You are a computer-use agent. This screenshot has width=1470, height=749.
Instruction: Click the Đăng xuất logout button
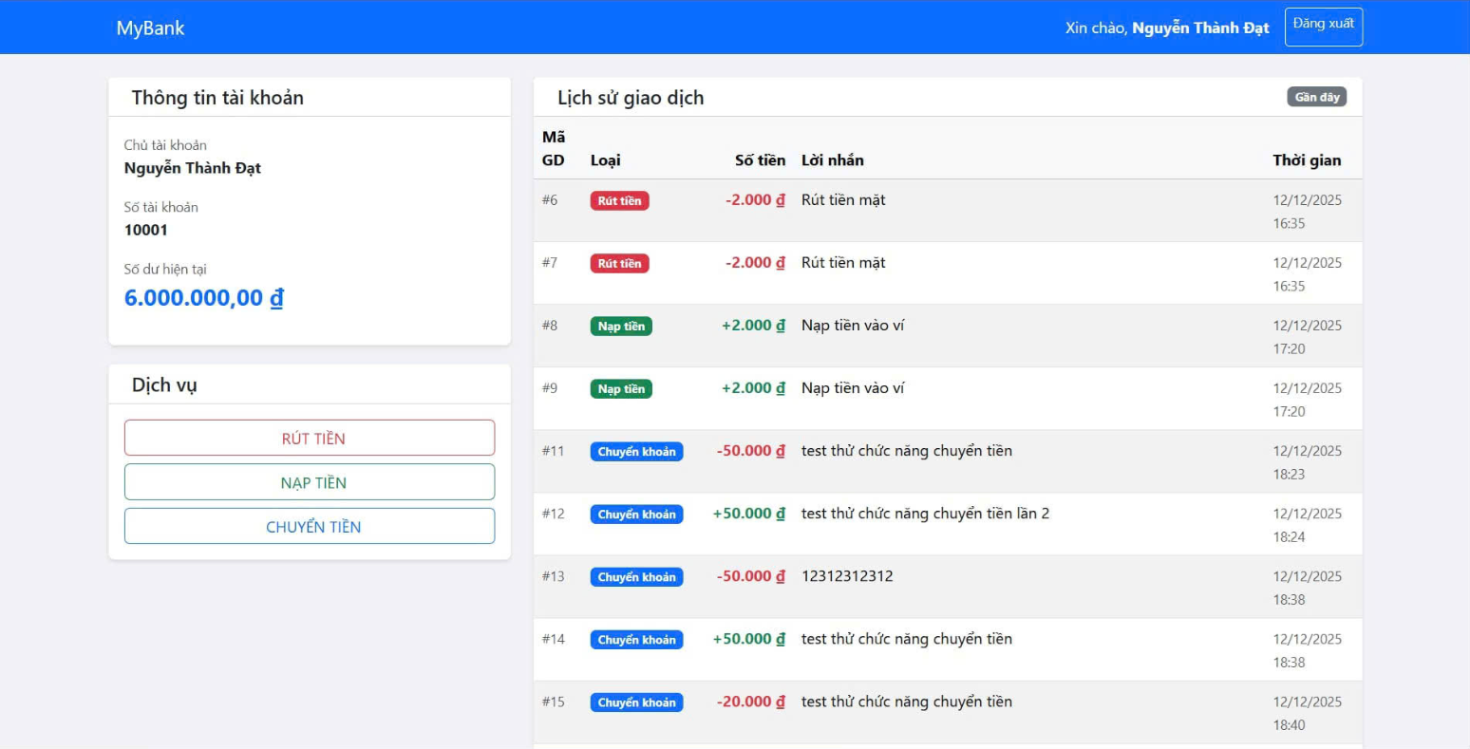[x=1323, y=27]
